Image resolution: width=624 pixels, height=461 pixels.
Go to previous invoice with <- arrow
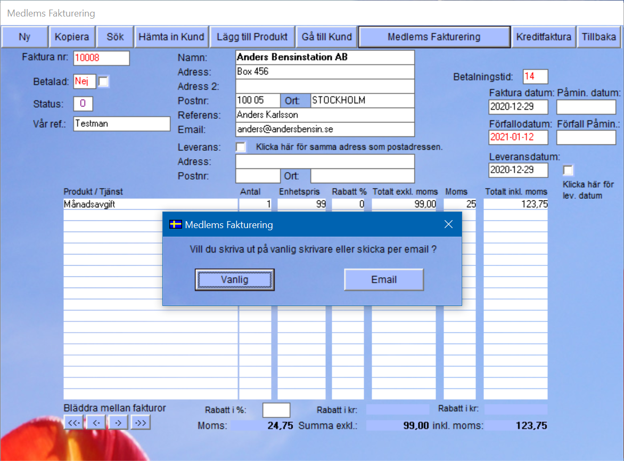point(96,423)
